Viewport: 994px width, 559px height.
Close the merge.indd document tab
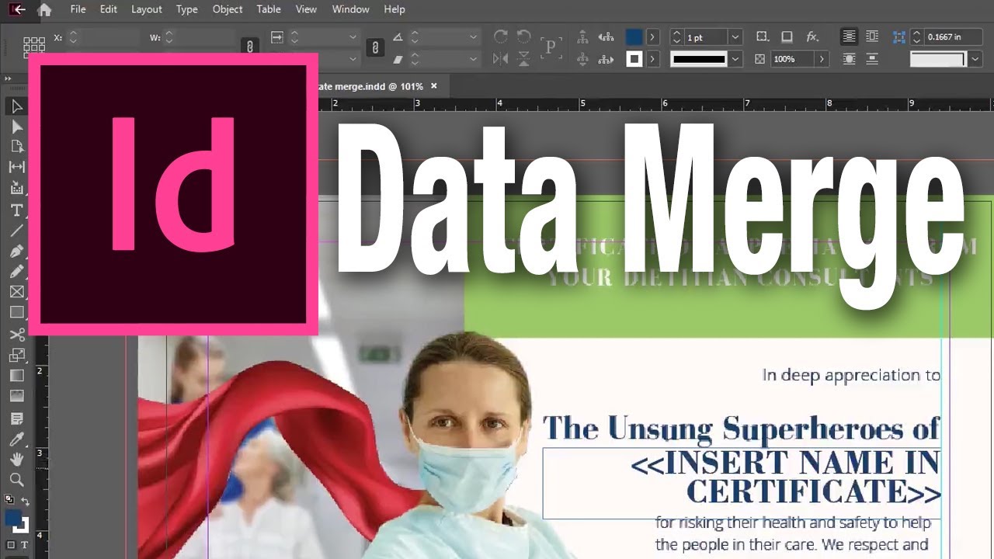[434, 86]
